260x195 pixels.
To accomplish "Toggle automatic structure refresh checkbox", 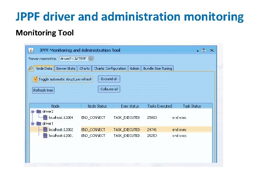I will [x=35, y=79].
